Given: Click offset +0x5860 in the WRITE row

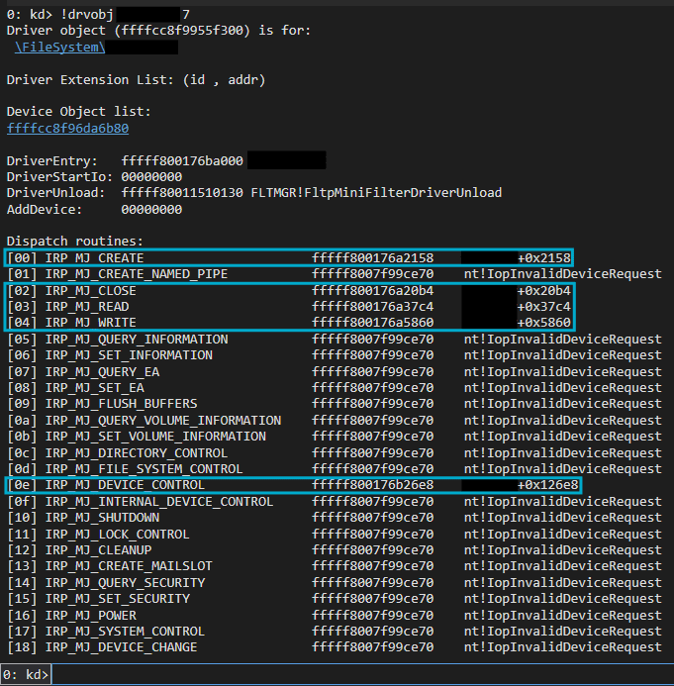Looking at the screenshot, I should [x=544, y=323].
